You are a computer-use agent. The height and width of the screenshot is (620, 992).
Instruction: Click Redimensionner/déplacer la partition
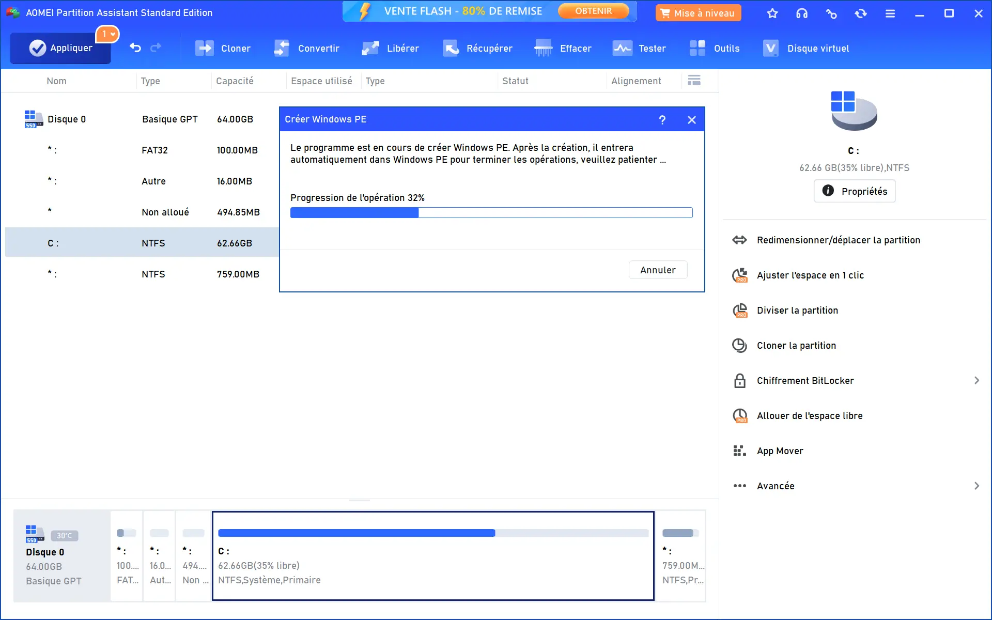839,240
